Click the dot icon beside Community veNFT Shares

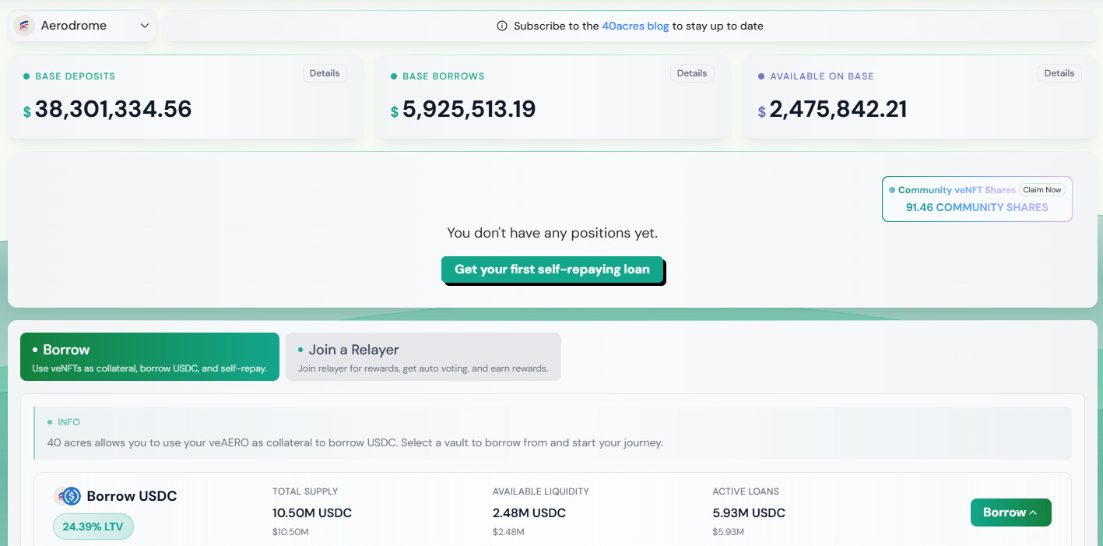click(x=892, y=190)
